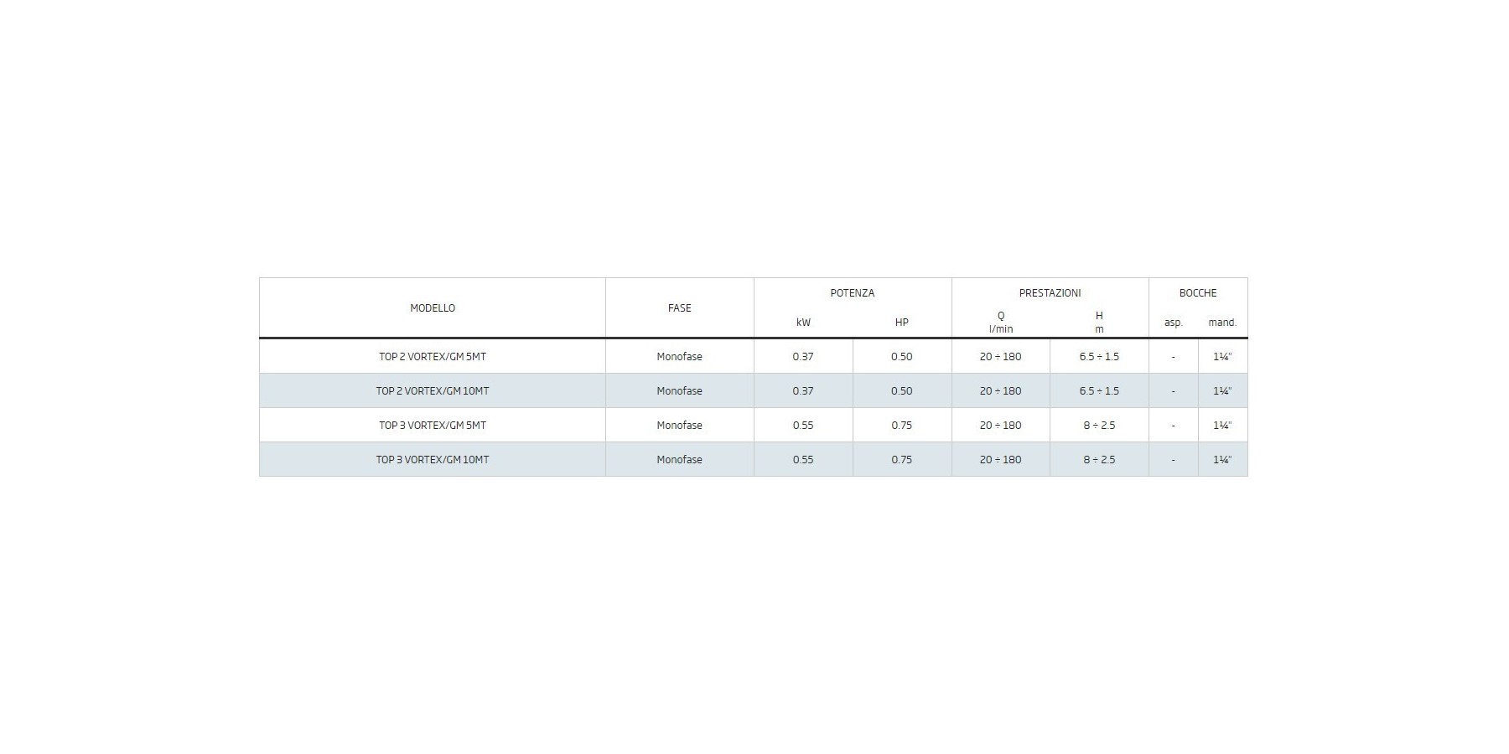
Task: Click Monofase in the TOP 2 VORTEX/GM 5MT row
Action: click(679, 357)
